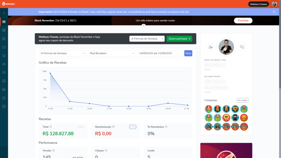Screen dimensions: 281x158
Task: Click the large profile photo
Action: tap(226, 47)
